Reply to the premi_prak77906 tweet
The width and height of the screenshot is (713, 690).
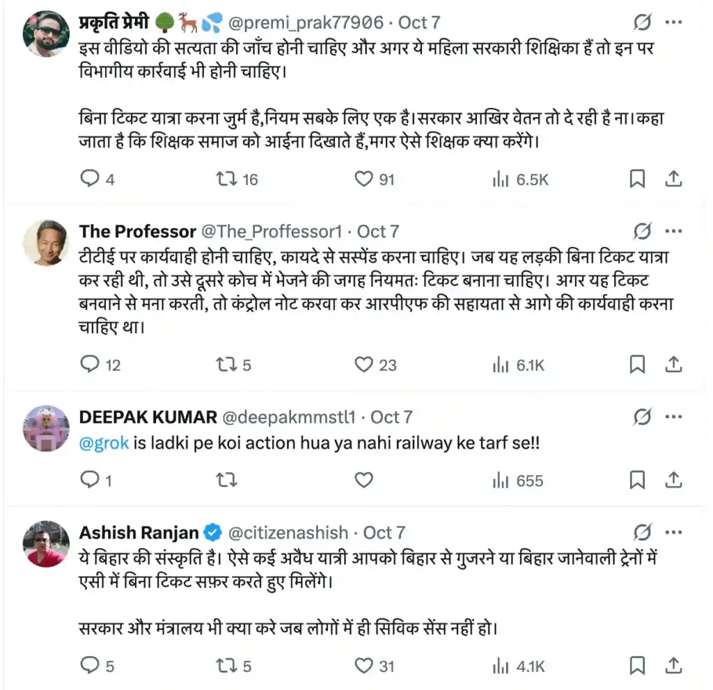point(91,179)
